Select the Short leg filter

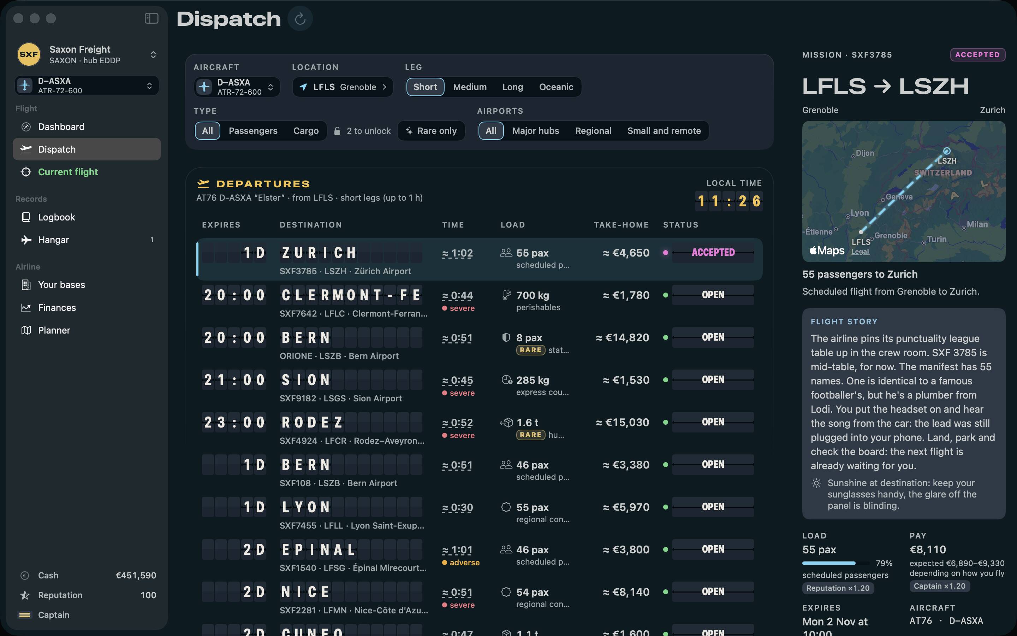coord(425,87)
